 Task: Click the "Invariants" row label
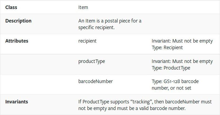[17, 102]
